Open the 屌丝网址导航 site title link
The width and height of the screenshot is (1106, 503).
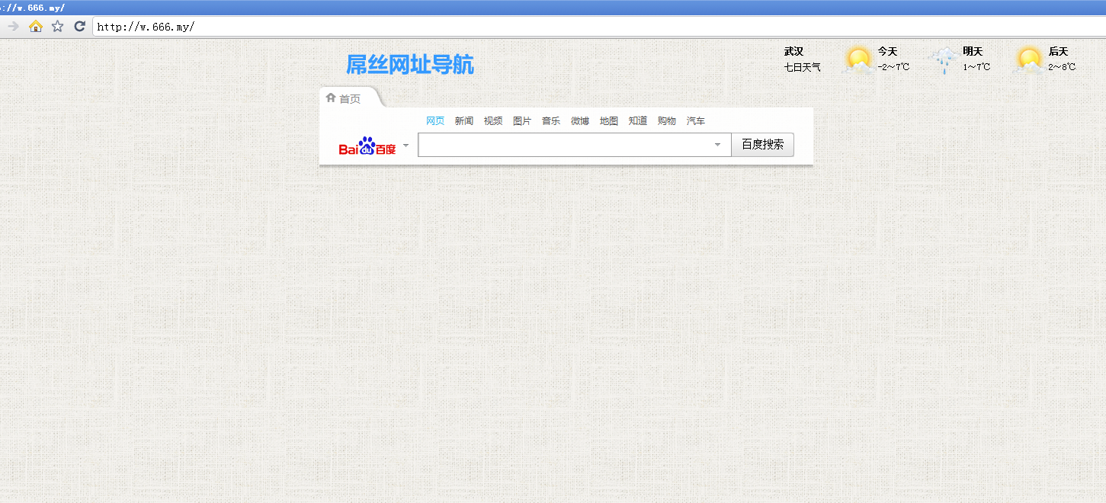[409, 65]
